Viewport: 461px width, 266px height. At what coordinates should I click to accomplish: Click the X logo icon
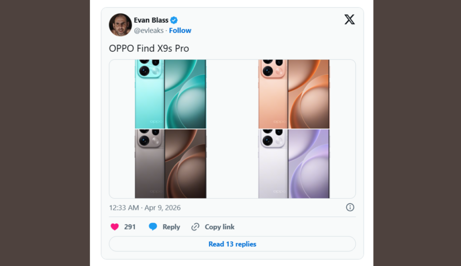coord(350,19)
